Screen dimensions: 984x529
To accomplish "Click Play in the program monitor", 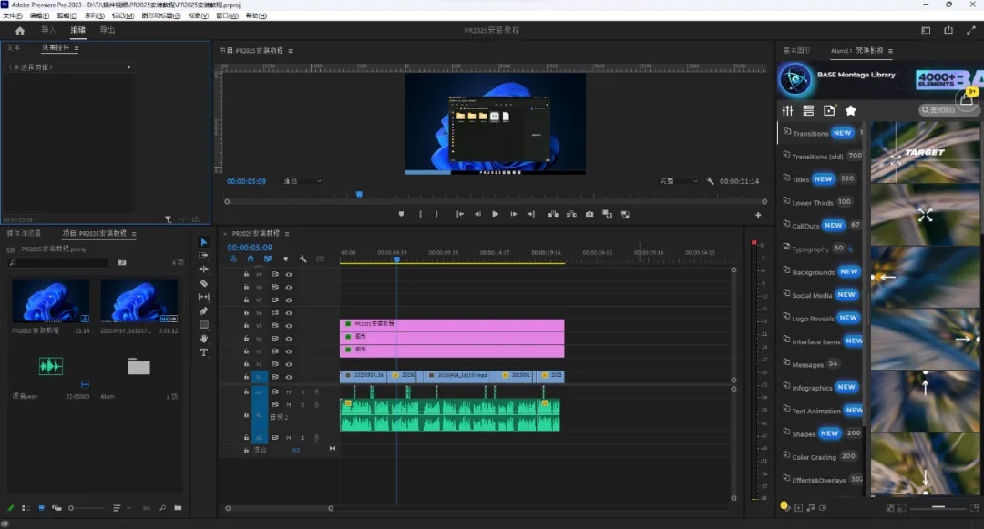I will [495, 214].
